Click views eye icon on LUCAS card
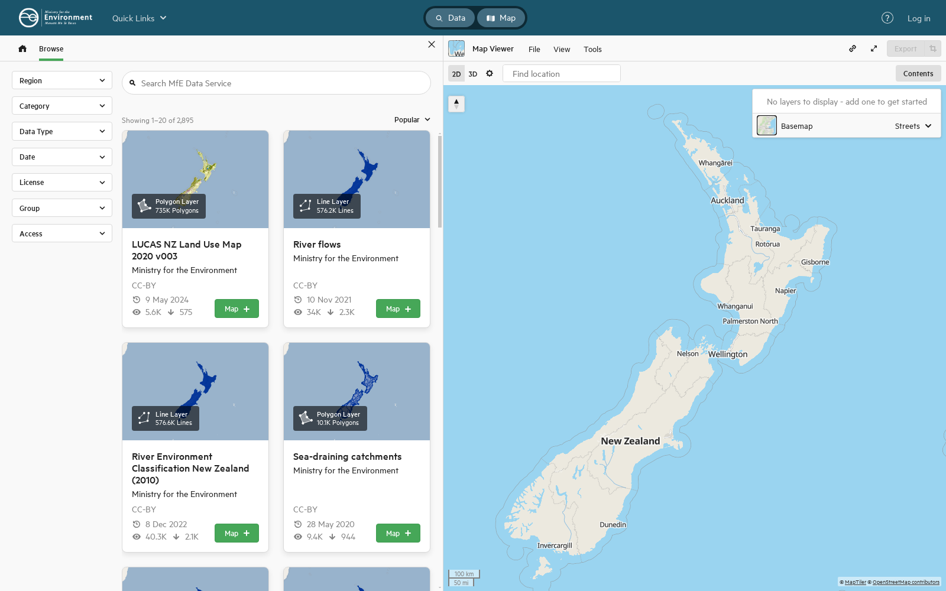 click(137, 312)
